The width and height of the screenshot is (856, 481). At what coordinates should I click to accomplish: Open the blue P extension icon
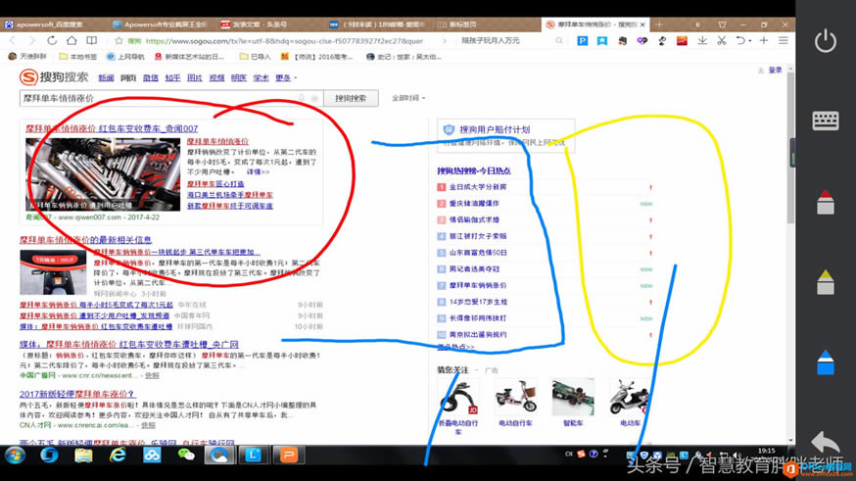click(x=583, y=40)
